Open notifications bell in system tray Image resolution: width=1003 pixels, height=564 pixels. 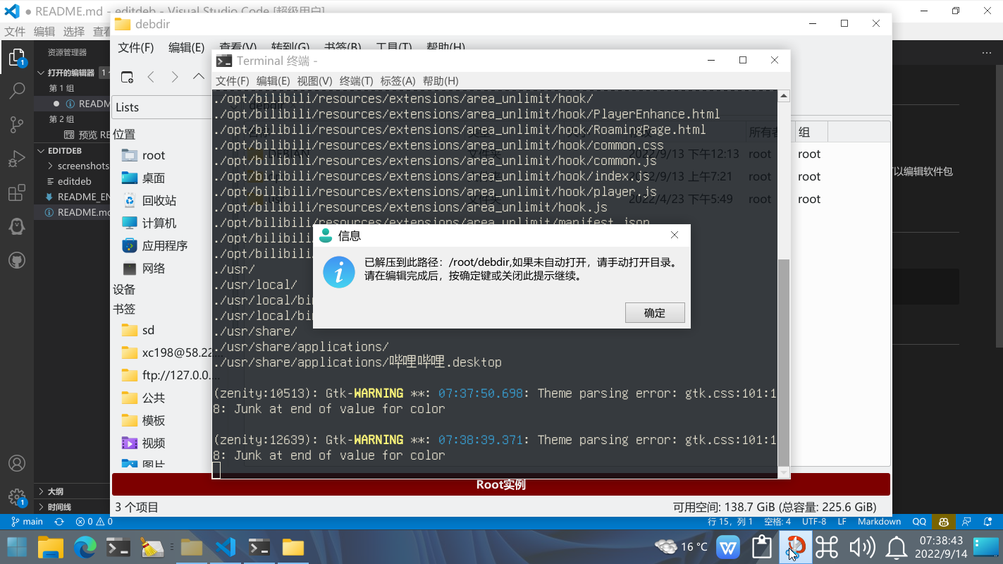click(896, 546)
